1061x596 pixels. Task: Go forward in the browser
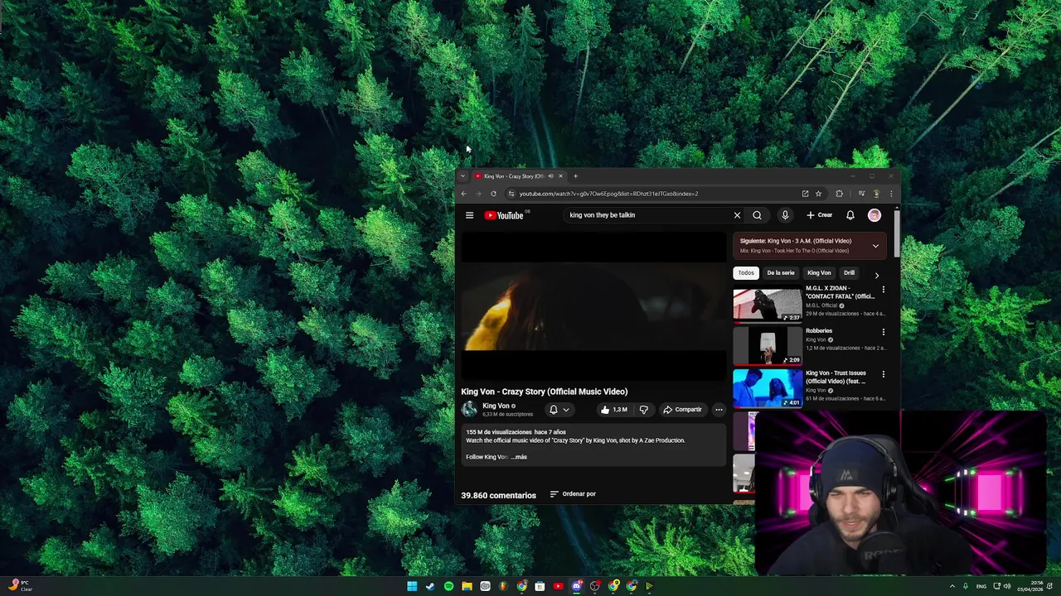[x=478, y=194]
